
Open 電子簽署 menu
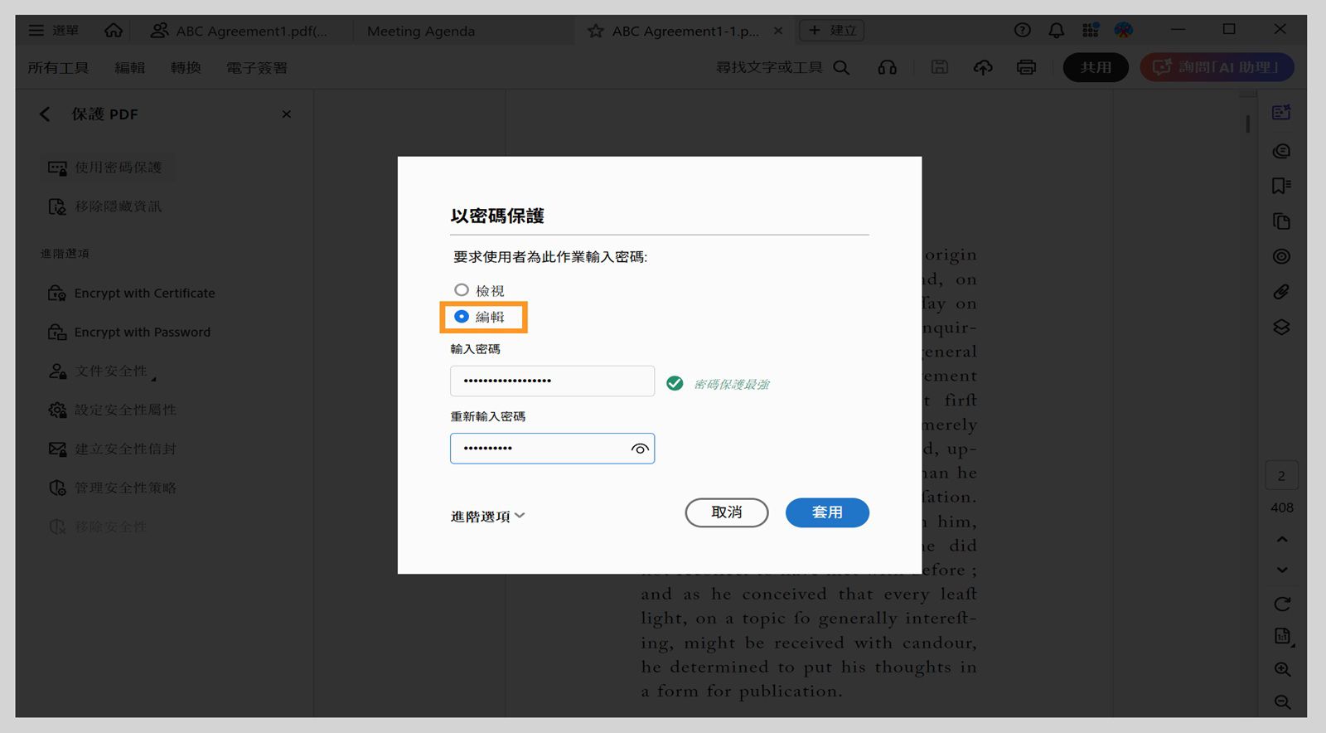[x=257, y=68]
